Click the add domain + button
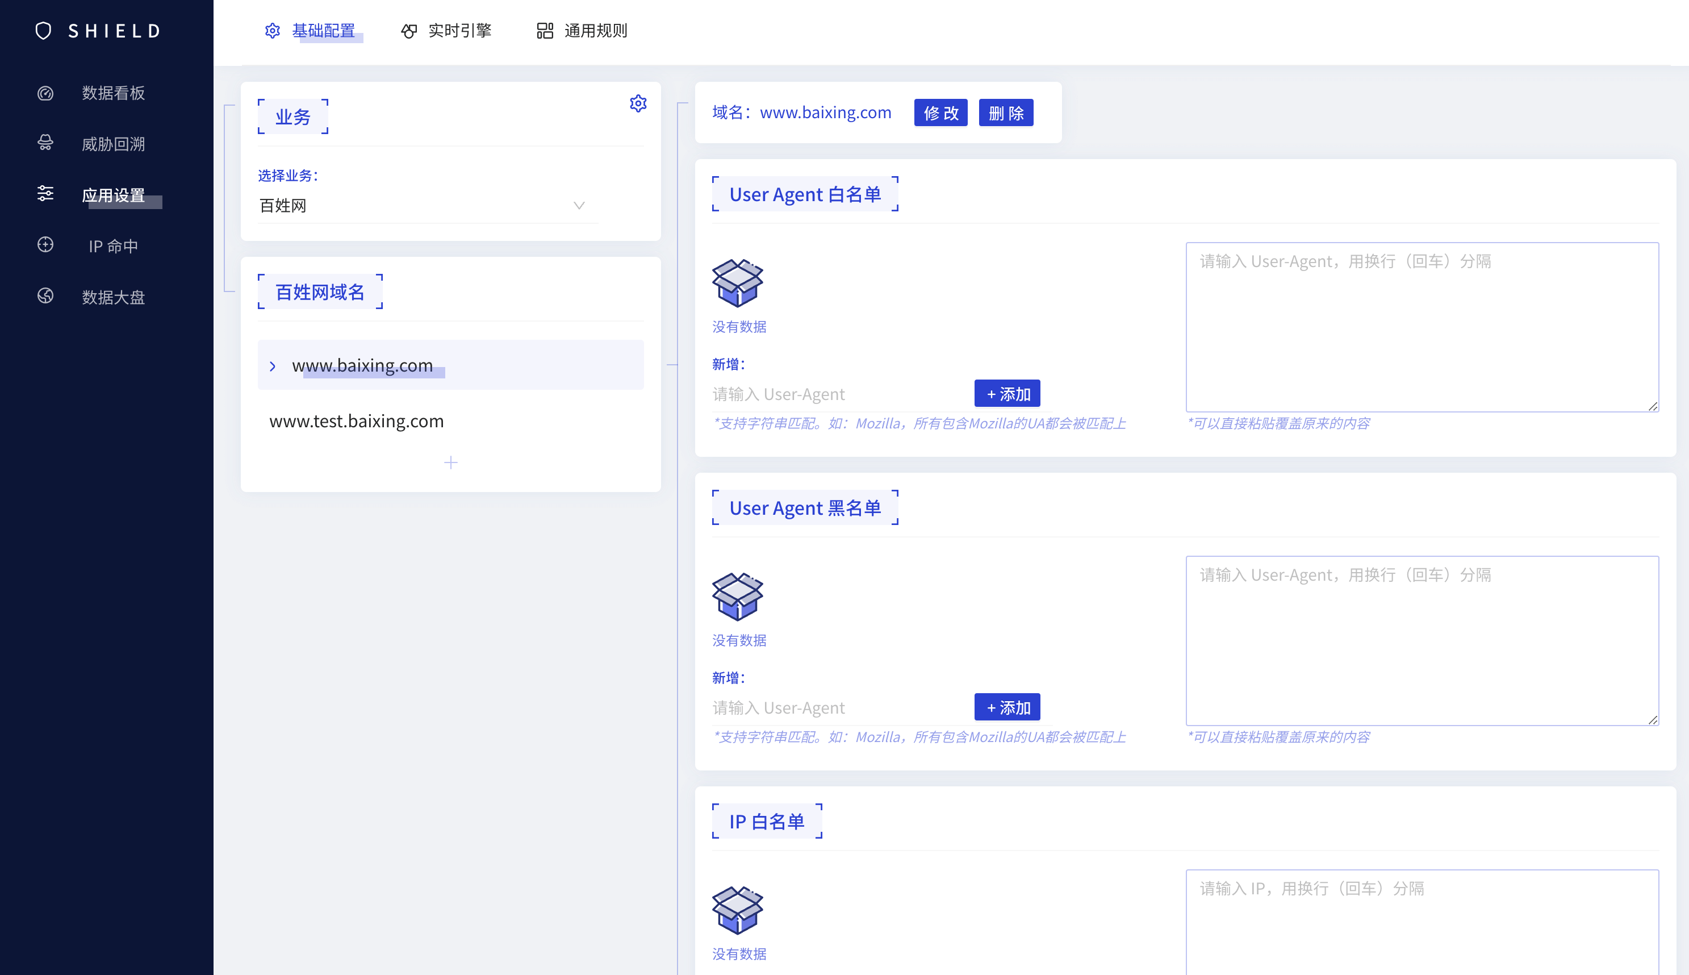Image resolution: width=1689 pixels, height=975 pixels. coord(450,462)
